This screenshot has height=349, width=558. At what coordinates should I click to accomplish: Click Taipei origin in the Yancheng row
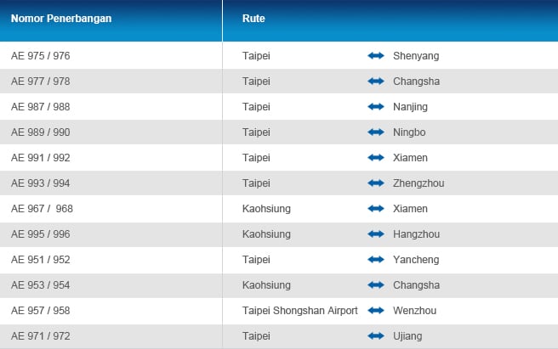tap(256, 260)
